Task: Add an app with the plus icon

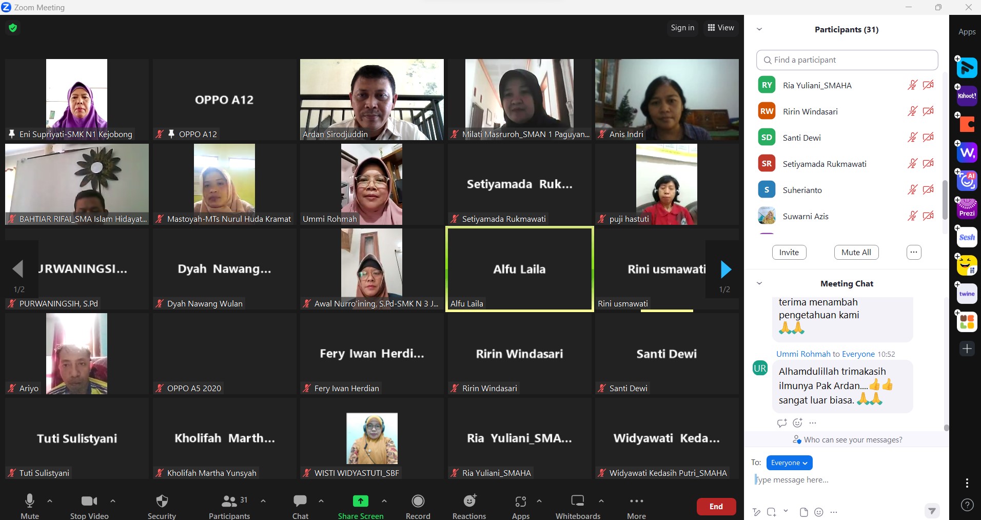Action: pyautogui.click(x=967, y=349)
